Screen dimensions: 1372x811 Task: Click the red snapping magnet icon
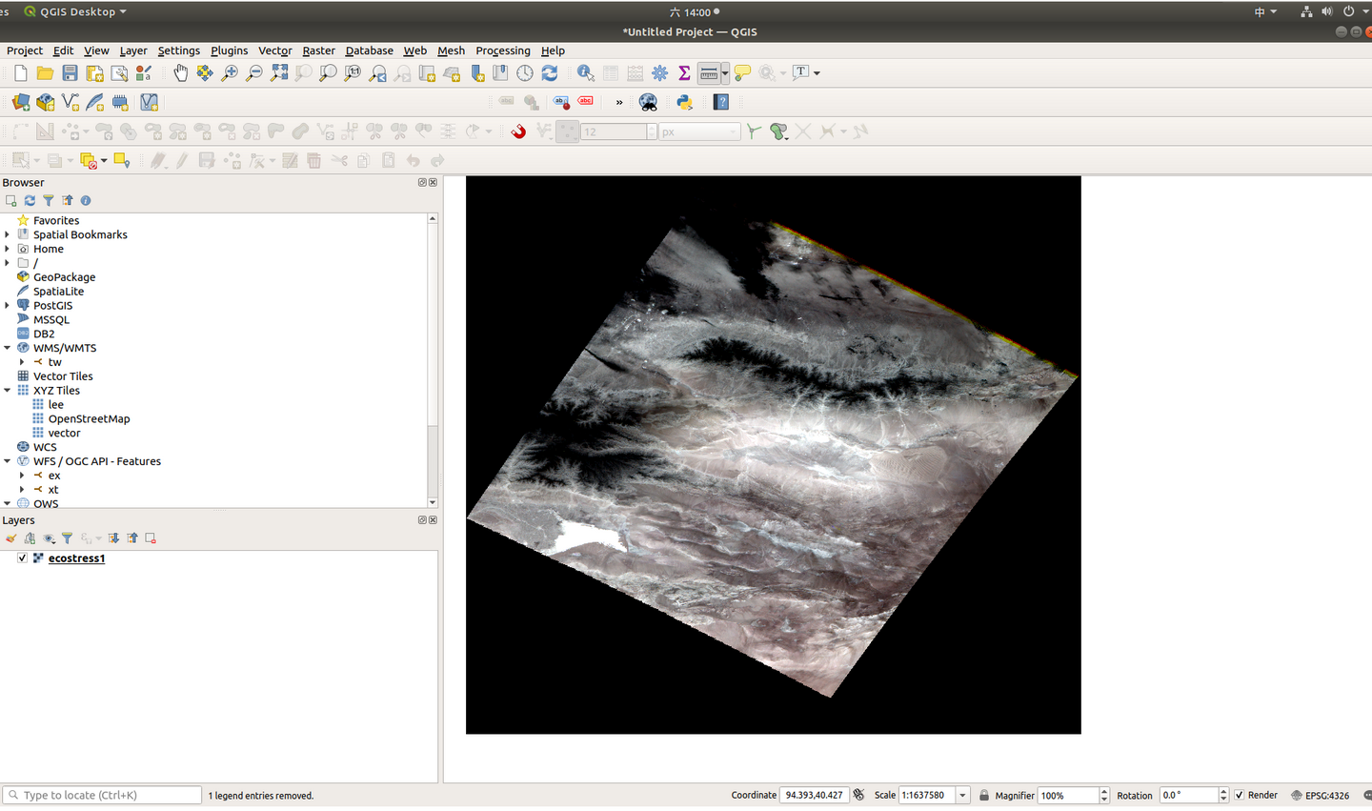(x=518, y=132)
